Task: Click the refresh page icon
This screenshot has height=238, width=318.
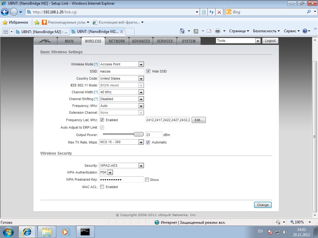Action: pos(211,12)
